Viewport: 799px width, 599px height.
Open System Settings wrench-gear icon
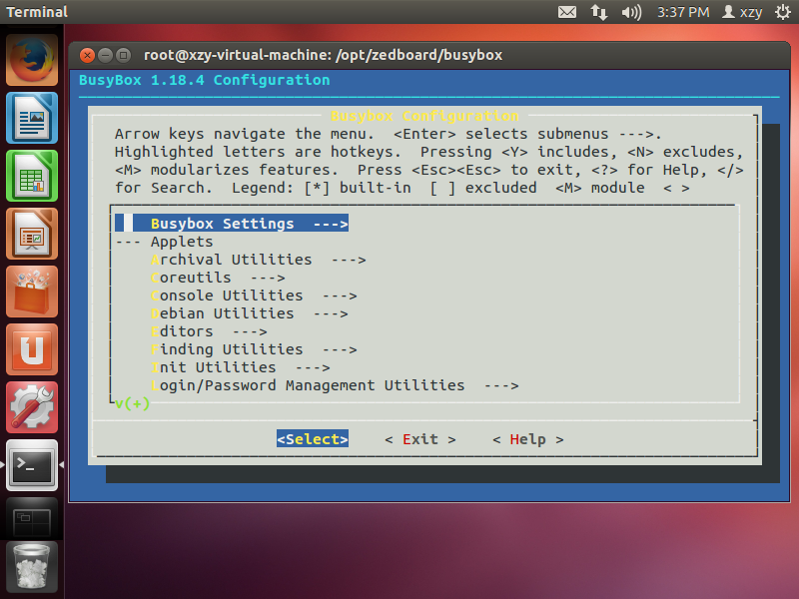pos(32,407)
